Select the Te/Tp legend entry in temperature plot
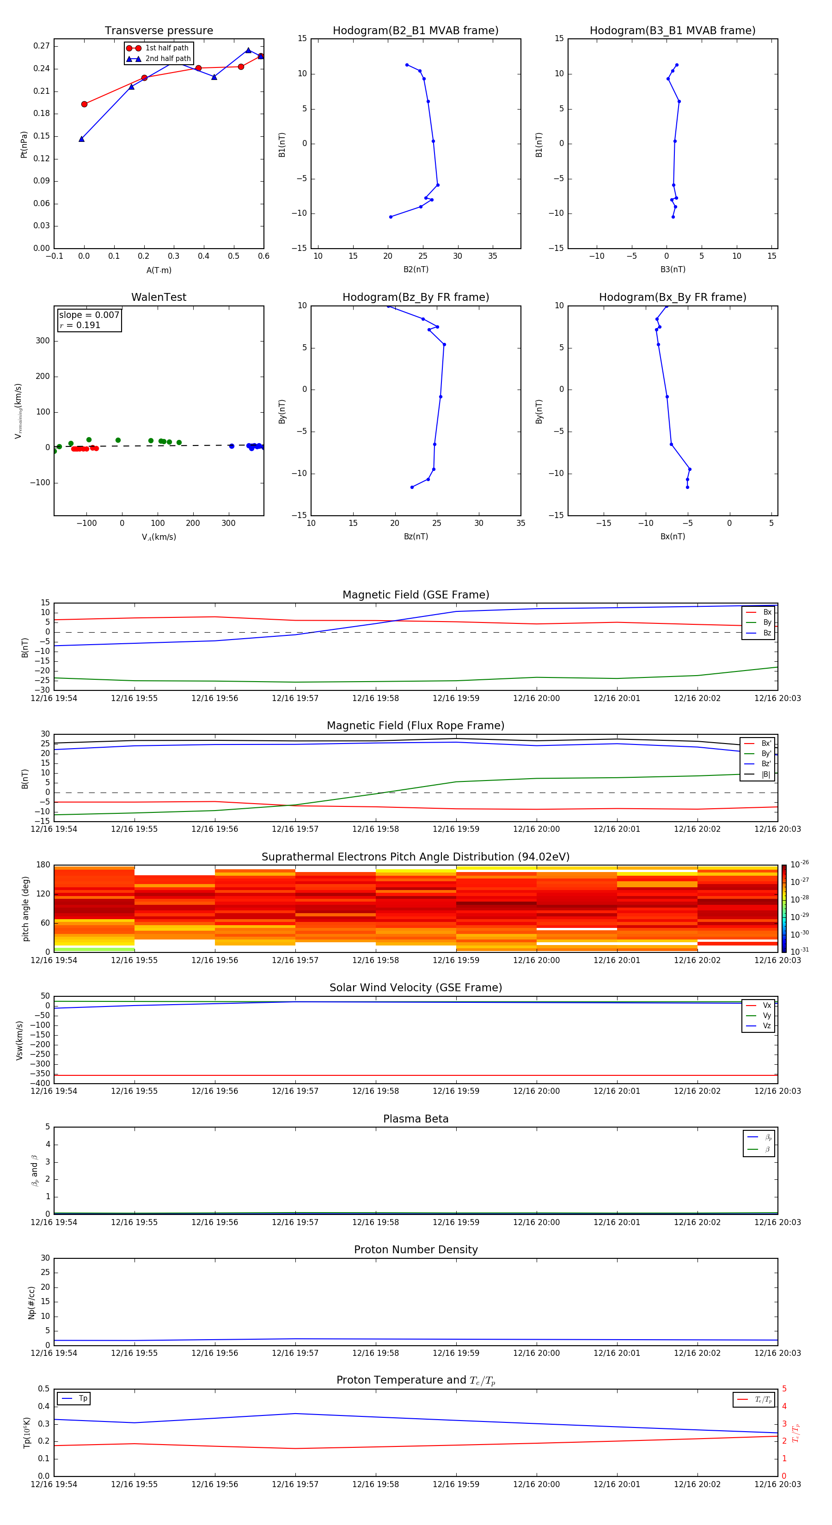Screen dimensions: 832x1525 pos(754,1399)
